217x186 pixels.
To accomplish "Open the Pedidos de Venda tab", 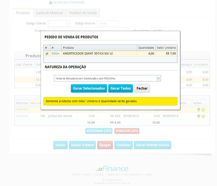I will [x=83, y=13].
